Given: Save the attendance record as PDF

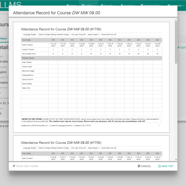Looking at the screenshot, I should [166, 166].
